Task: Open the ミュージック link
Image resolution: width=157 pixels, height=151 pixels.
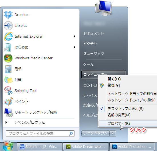Action: pos(94,54)
